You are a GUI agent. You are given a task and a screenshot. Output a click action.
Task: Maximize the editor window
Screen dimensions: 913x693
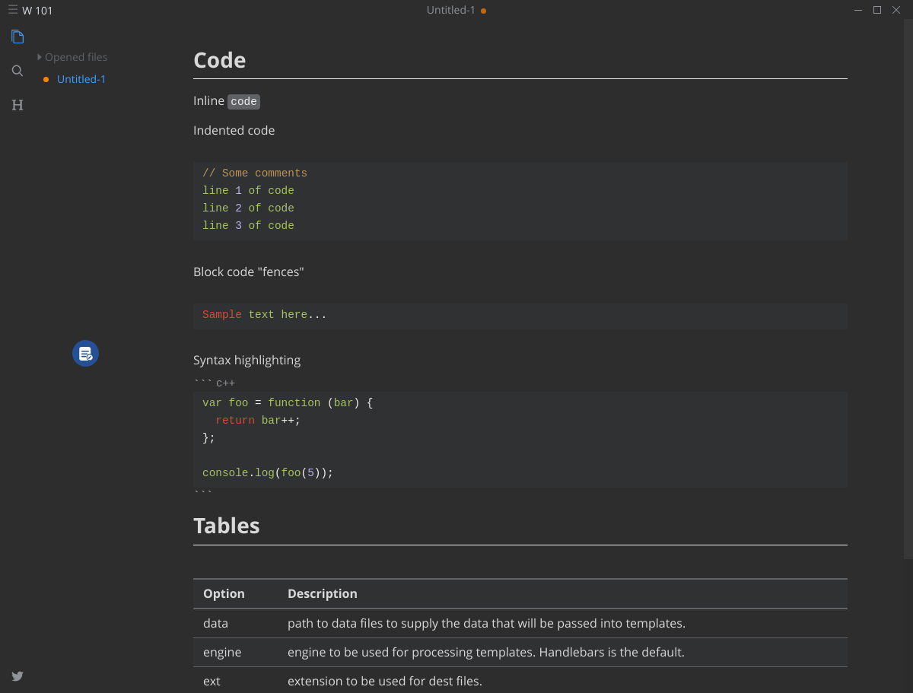click(x=877, y=10)
